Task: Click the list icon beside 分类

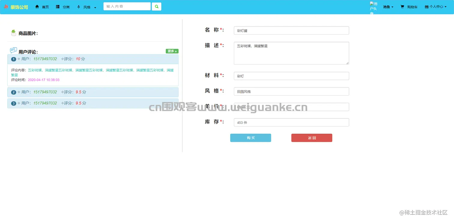Action: tap(58, 7)
